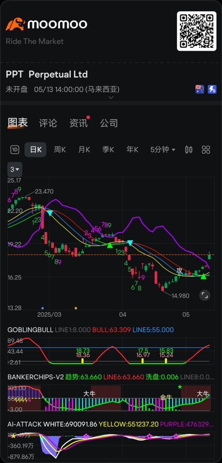Tap the 23.470 high price label
This screenshot has width=222, height=463.
[44, 192]
